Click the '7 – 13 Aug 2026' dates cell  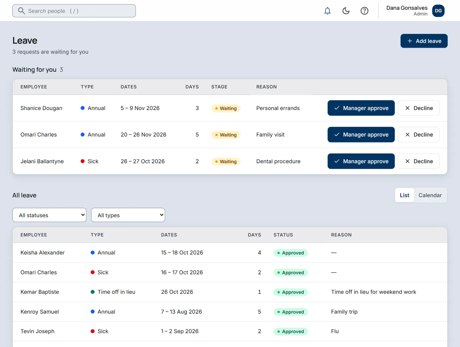click(182, 311)
